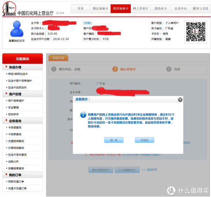Click 个人单用户 customer type text
This screenshot has height=197, width=211.
(172, 23)
